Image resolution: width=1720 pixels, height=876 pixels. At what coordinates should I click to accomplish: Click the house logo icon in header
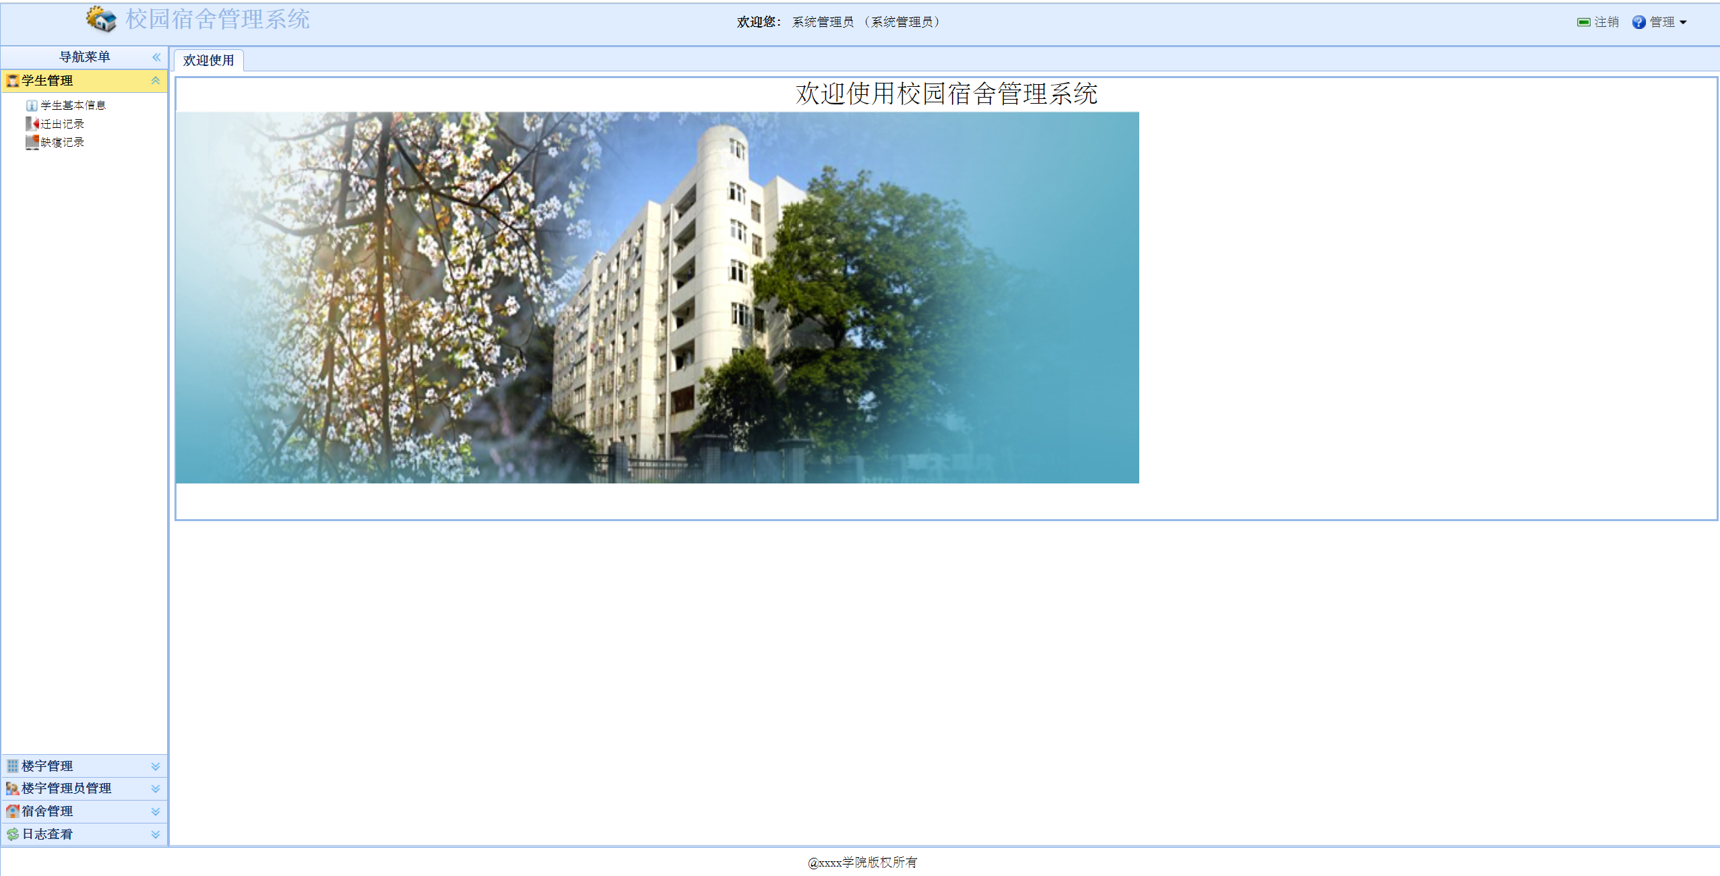[x=101, y=19]
